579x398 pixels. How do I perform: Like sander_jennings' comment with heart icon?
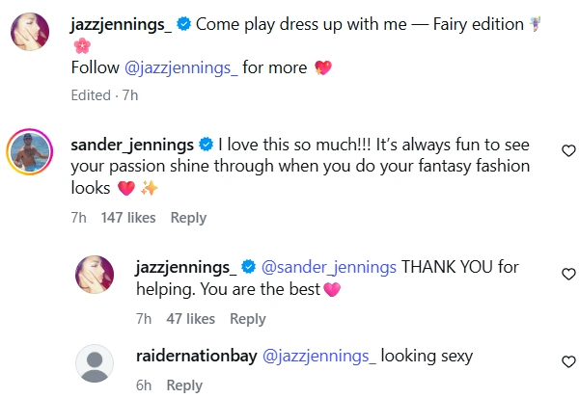click(568, 150)
